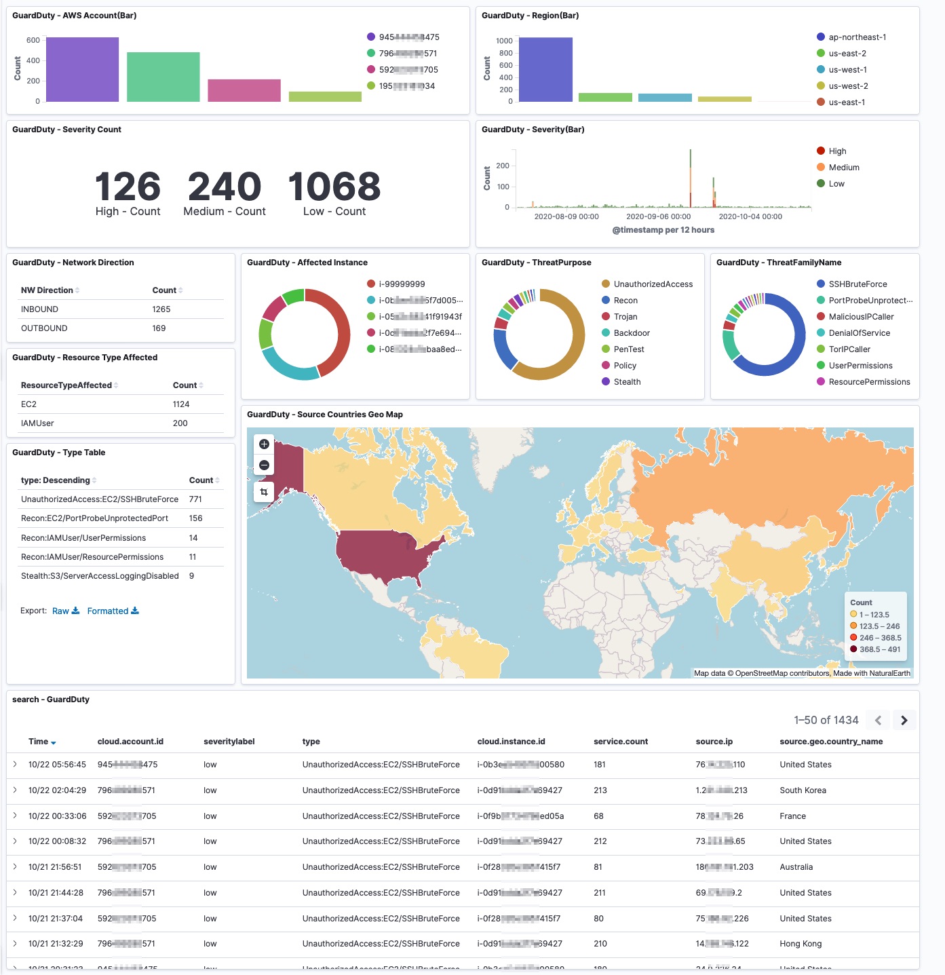Image resolution: width=945 pixels, height=975 pixels.
Task: Click source.geo.country_name column header
Action: pos(831,742)
